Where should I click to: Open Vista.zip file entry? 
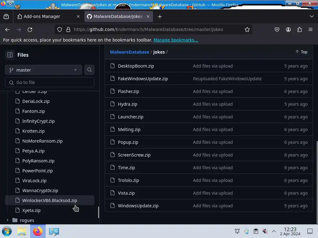pyautogui.click(x=126, y=193)
